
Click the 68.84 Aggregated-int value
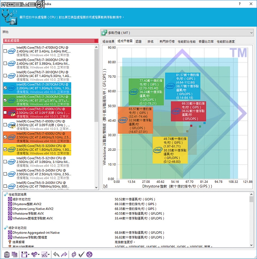[139, 233]
